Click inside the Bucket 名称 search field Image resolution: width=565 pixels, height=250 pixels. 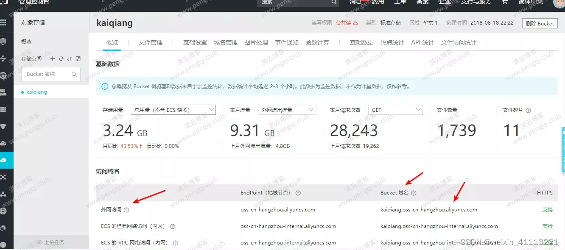[47, 74]
